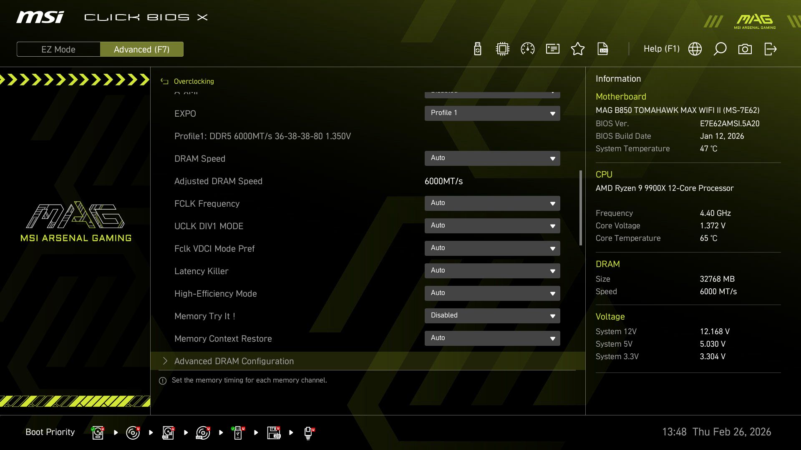Open the DRAM Speed dropdown

[492, 158]
